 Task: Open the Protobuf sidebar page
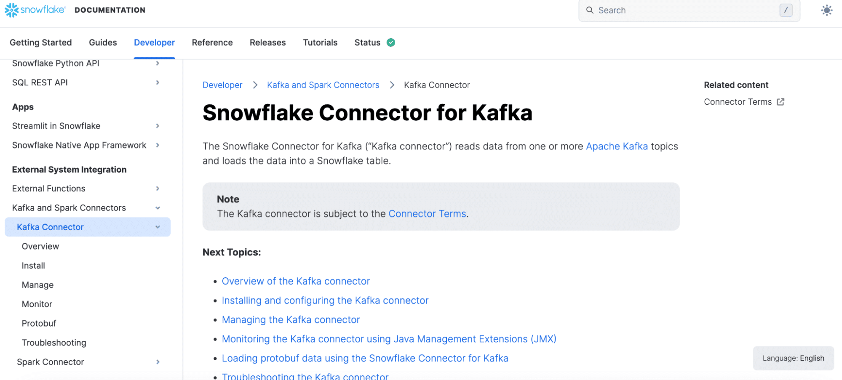pyautogui.click(x=39, y=323)
